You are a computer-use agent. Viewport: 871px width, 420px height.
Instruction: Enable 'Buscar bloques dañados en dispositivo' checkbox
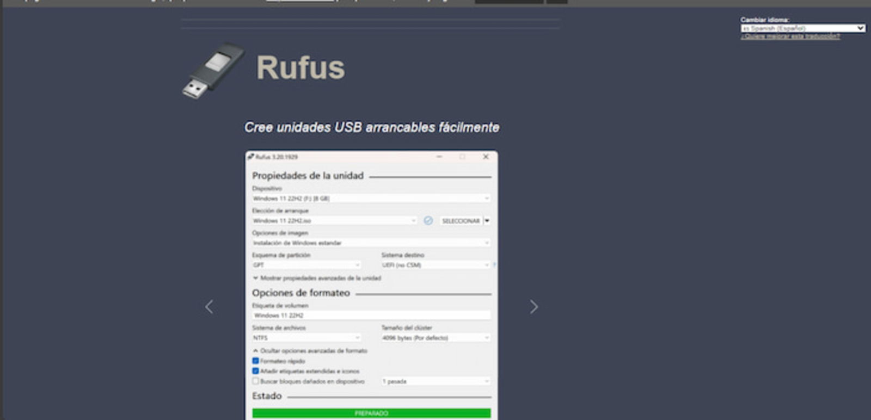click(255, 381)
